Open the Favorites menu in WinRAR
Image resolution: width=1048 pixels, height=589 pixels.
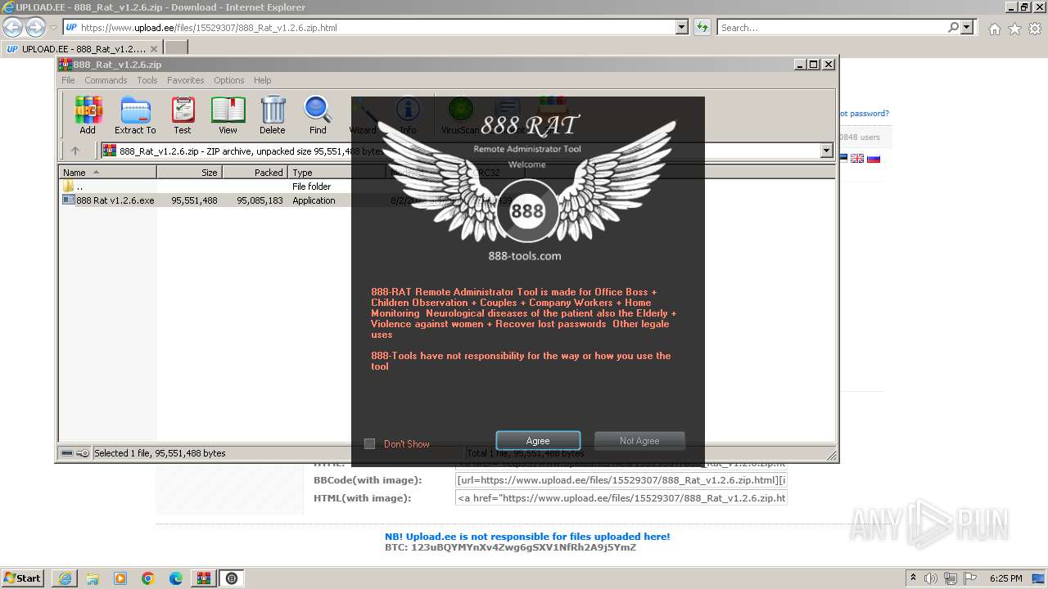(x=186, y=80)
